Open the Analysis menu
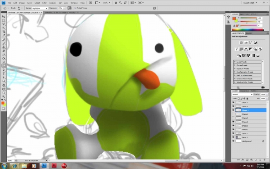Viewport: 270px width, 169px height. [53, 3]
